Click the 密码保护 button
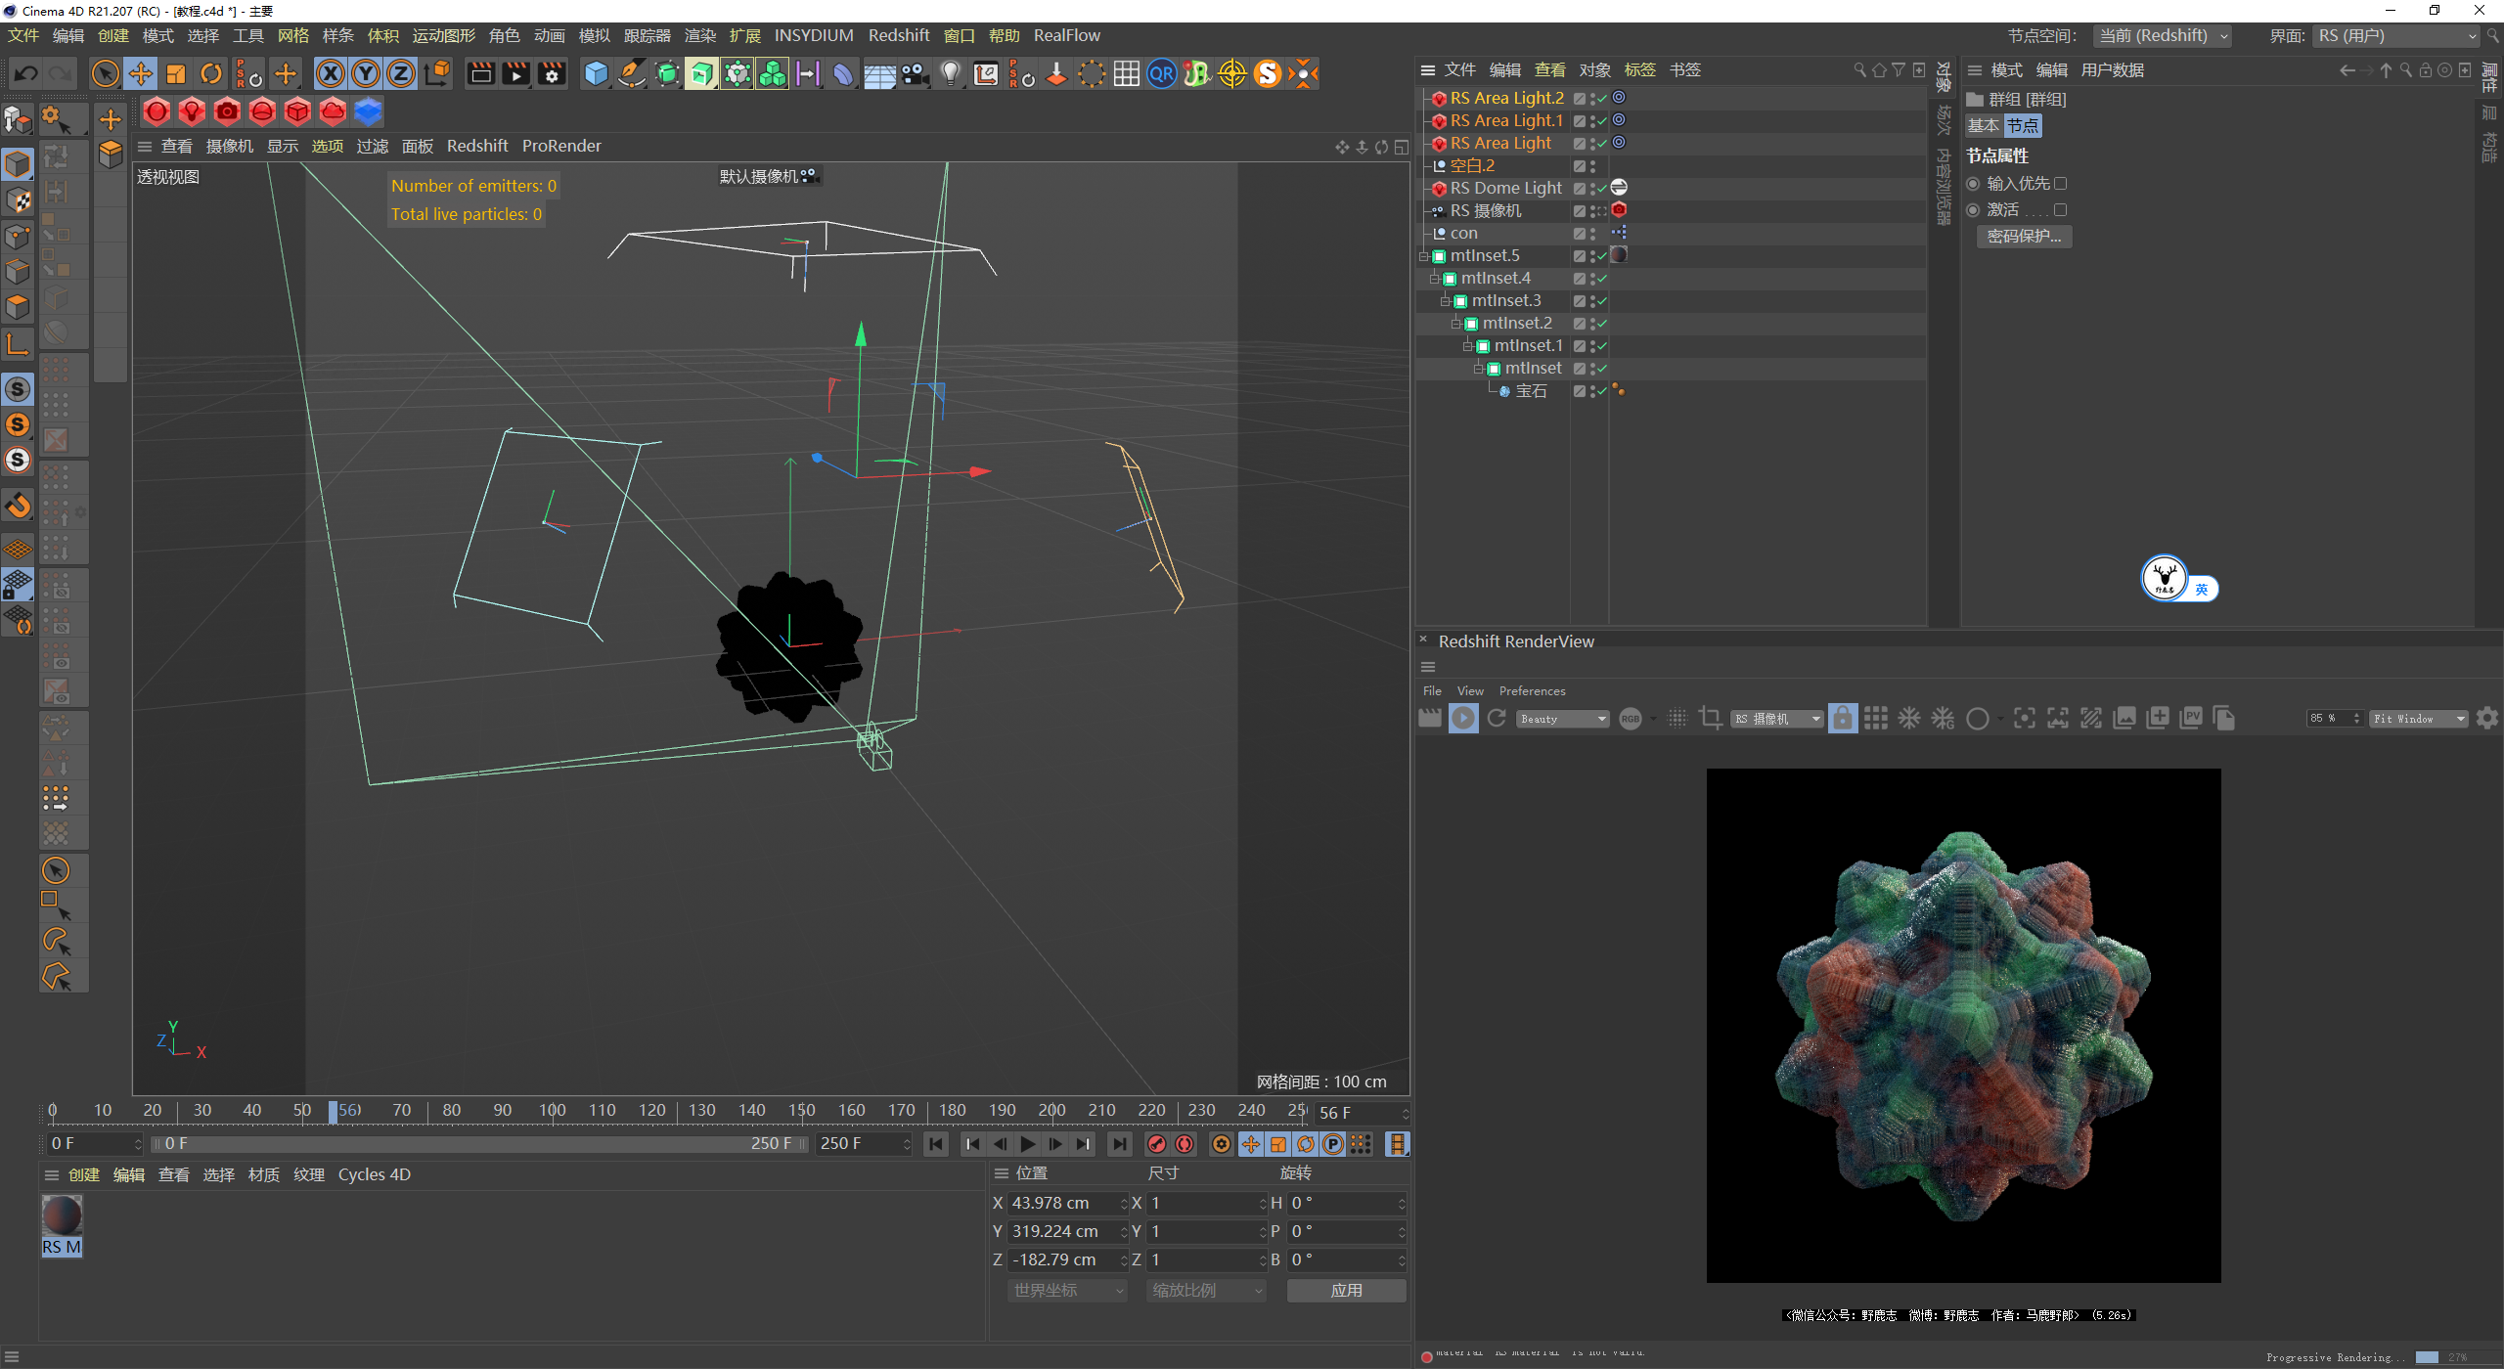 [x=2023, y=237]
